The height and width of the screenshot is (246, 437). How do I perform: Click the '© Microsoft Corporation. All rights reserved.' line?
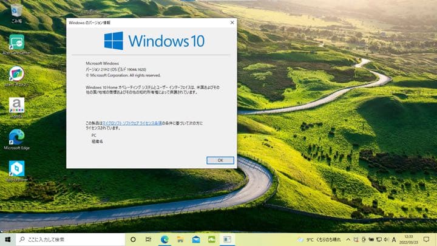coord(123,75)
